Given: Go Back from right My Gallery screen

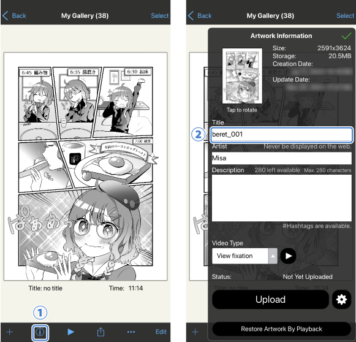Looking at the screenshot, I should click(x=200, y=16).
